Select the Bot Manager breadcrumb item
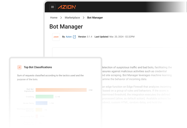 (95, 18)
